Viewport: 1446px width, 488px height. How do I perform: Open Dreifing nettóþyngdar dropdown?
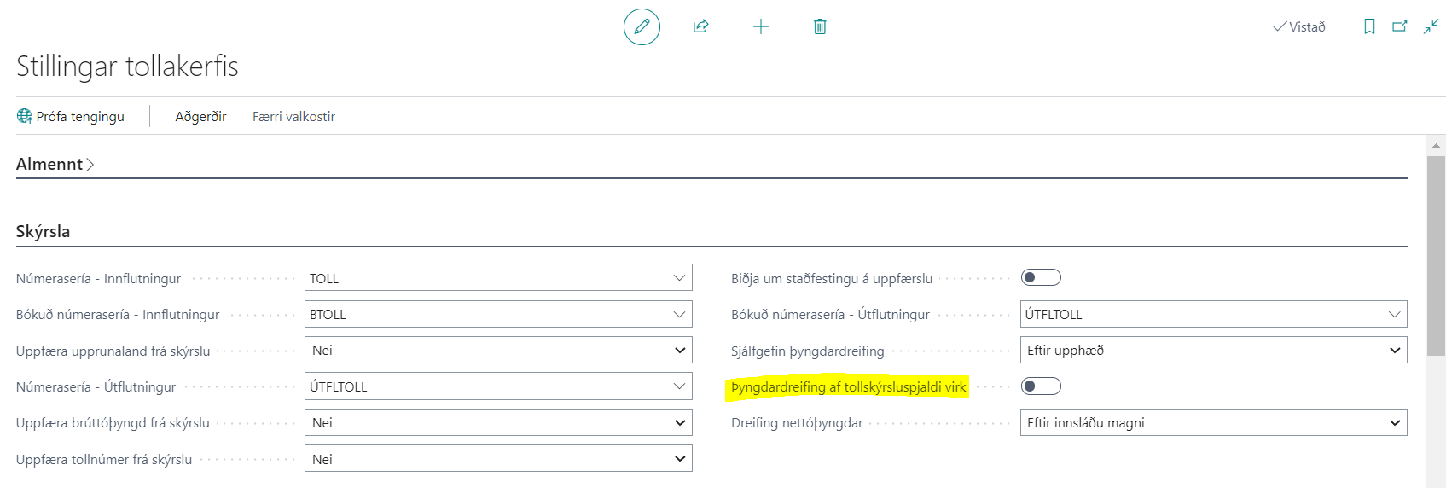click(x=1213, y=423)
